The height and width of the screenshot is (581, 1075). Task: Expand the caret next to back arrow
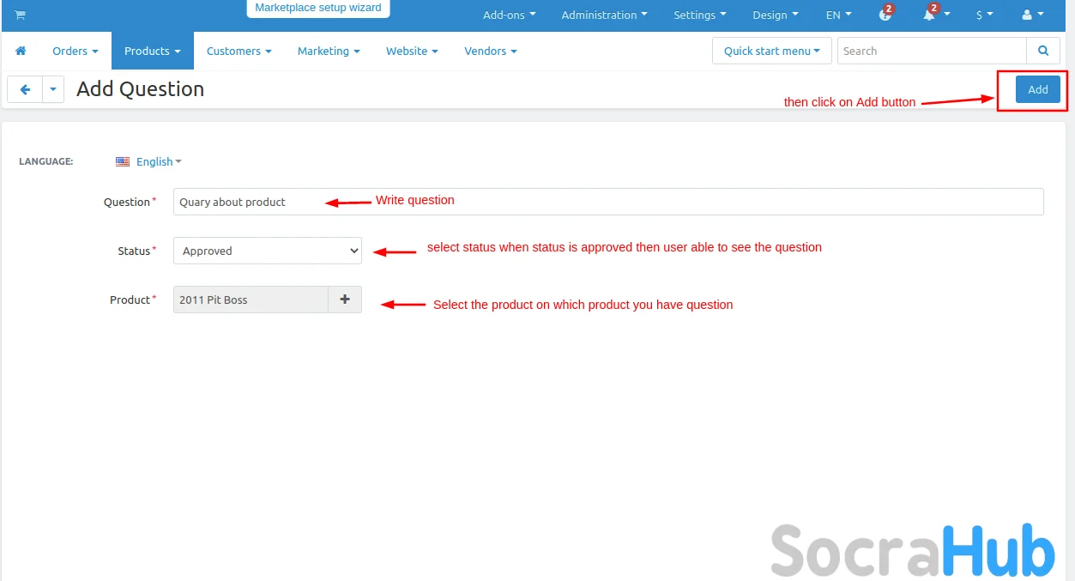coord(53,89)
